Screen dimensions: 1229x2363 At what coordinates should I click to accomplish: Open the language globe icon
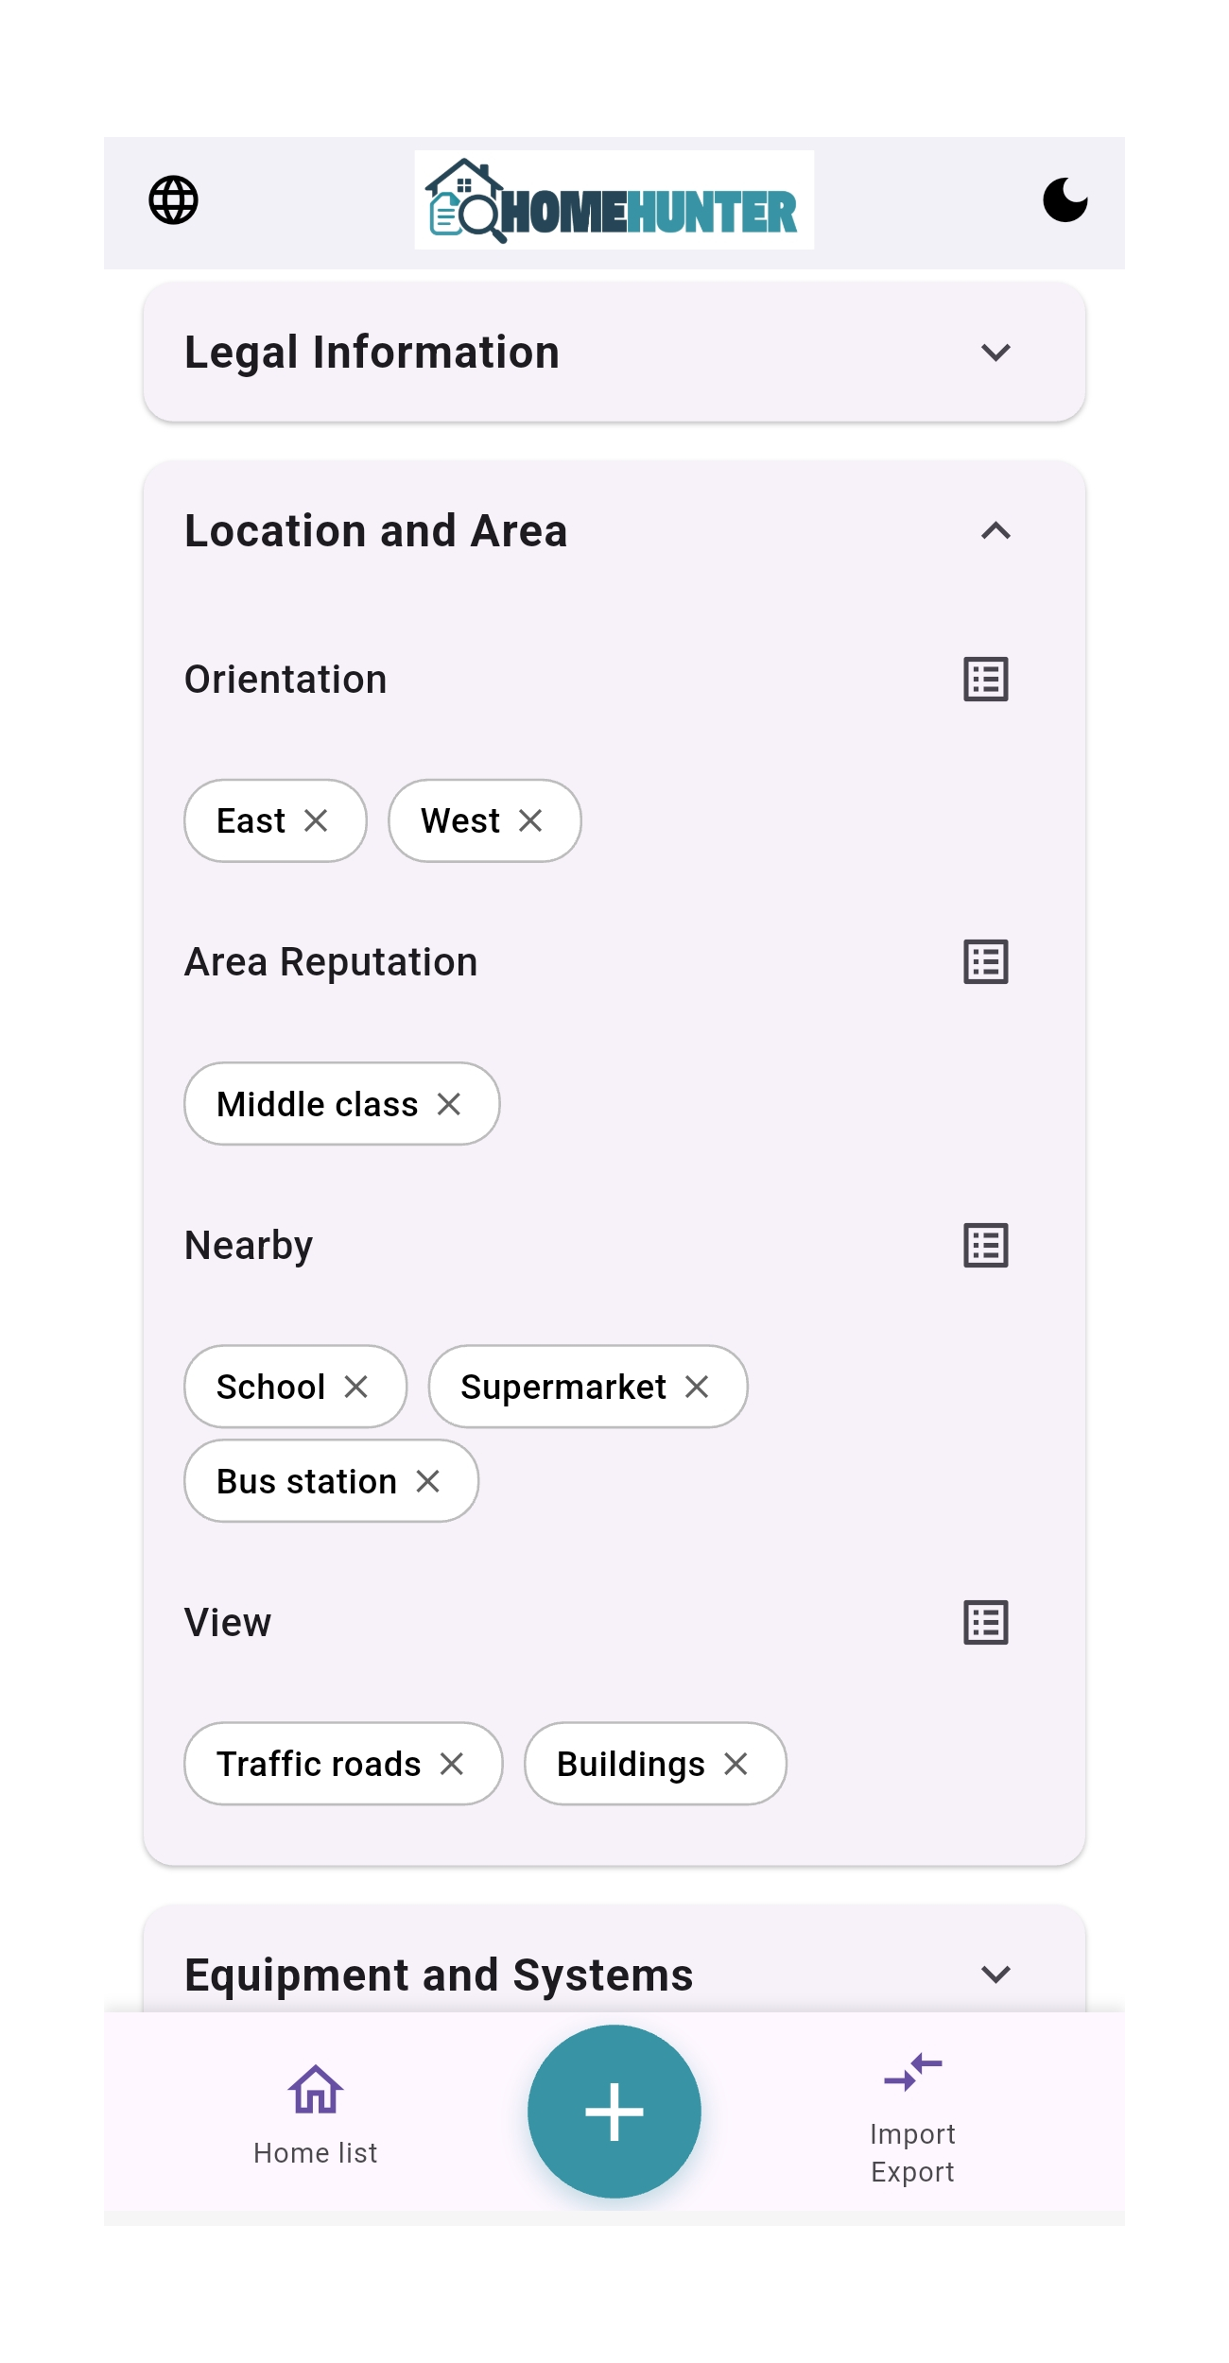pos(174,200)
